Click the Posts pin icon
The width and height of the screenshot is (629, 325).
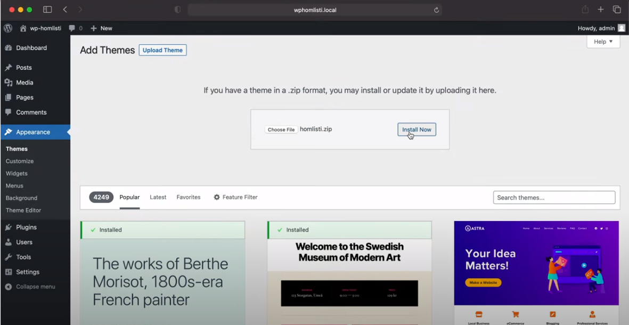[x=9, y=68]
